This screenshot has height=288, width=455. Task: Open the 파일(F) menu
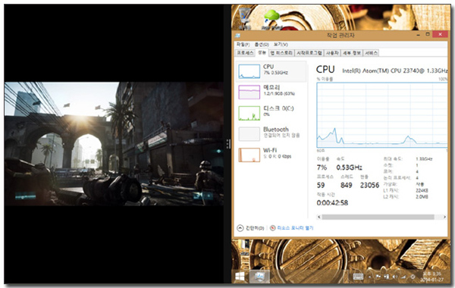click(243, 45)
